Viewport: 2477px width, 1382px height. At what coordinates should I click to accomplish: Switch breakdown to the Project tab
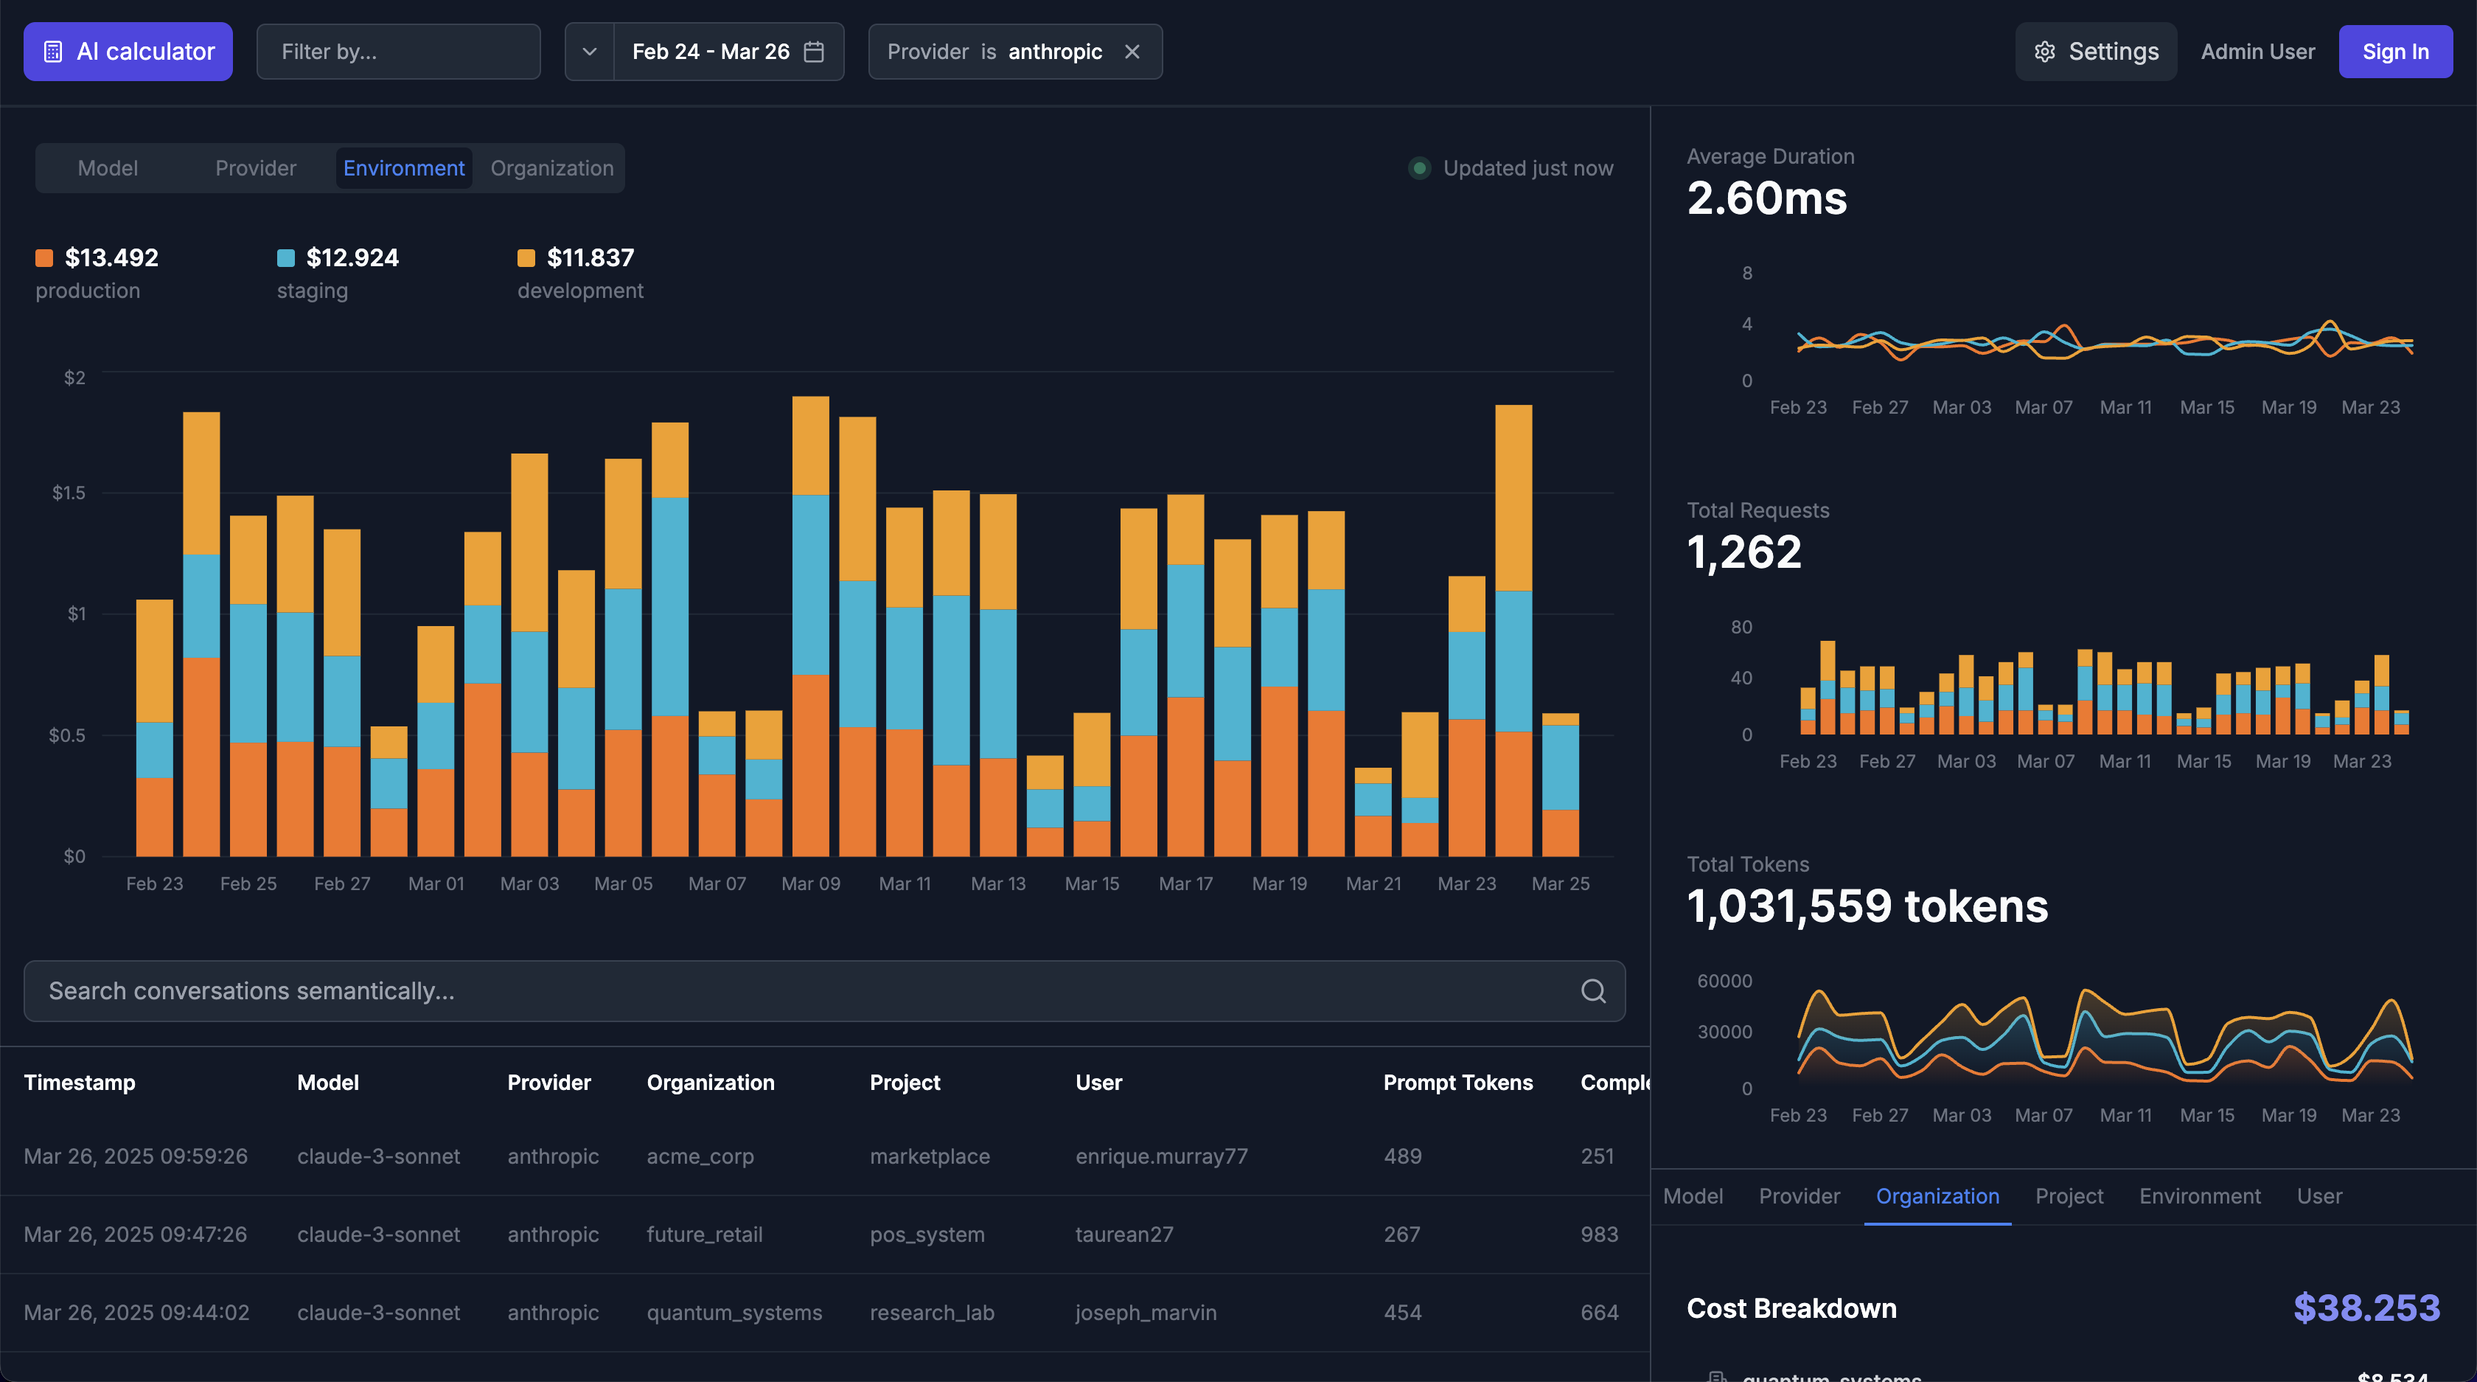pos(2069,1196)
